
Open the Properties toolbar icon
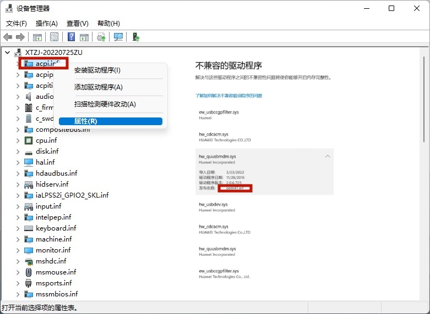pos(55,37)
